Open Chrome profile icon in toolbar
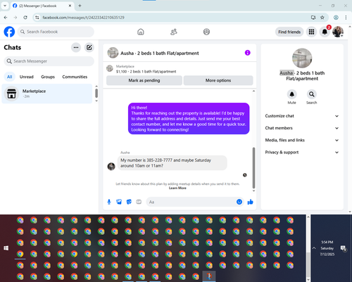352x282 pixels. click(x=336, y=18)
